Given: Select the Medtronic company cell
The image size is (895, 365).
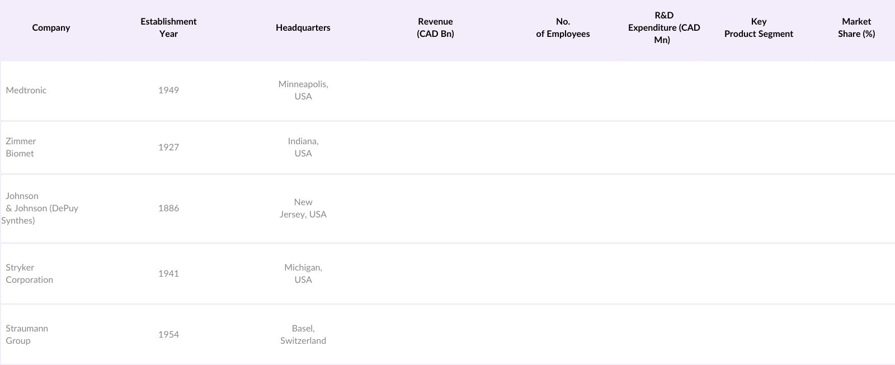Looking at the screenshot, I should point(26,91).
